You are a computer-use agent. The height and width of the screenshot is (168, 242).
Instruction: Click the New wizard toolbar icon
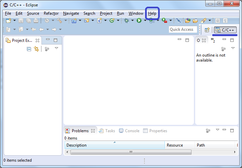click(8, 20)
